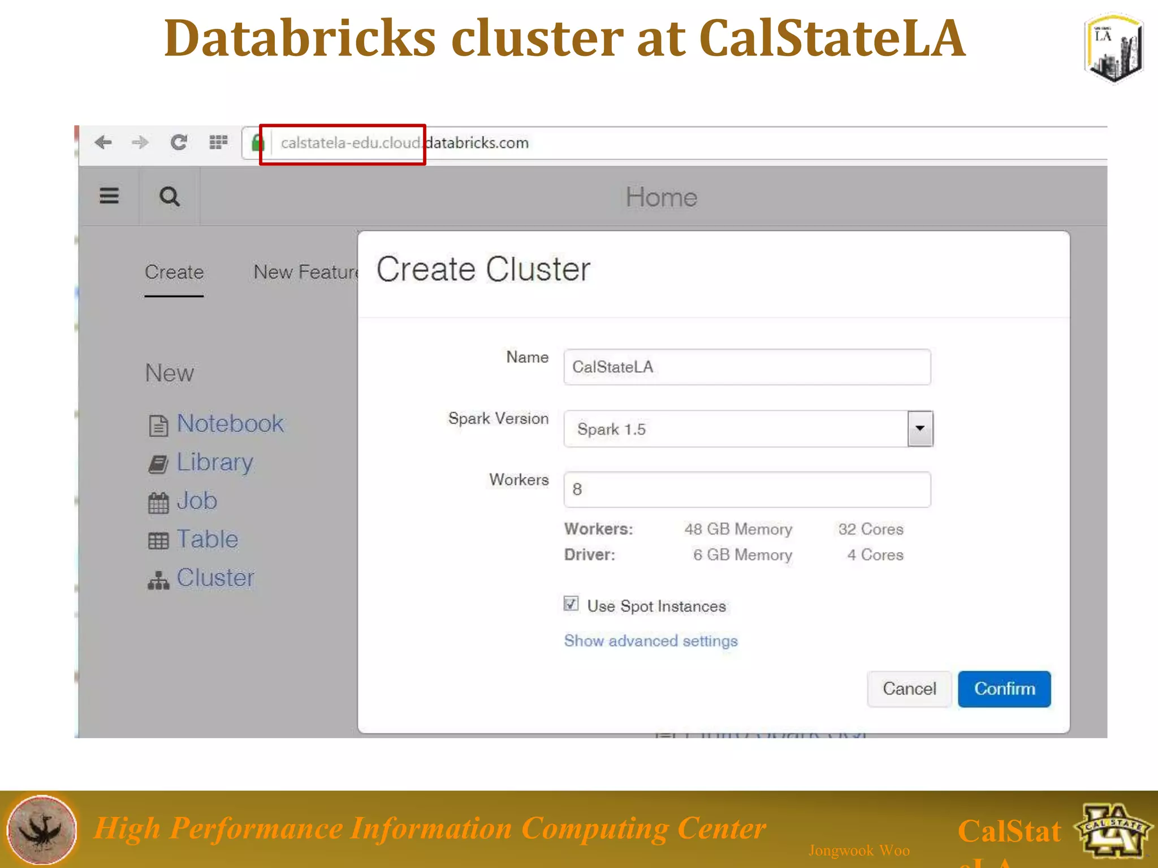Open the Library link

[215, 462]
